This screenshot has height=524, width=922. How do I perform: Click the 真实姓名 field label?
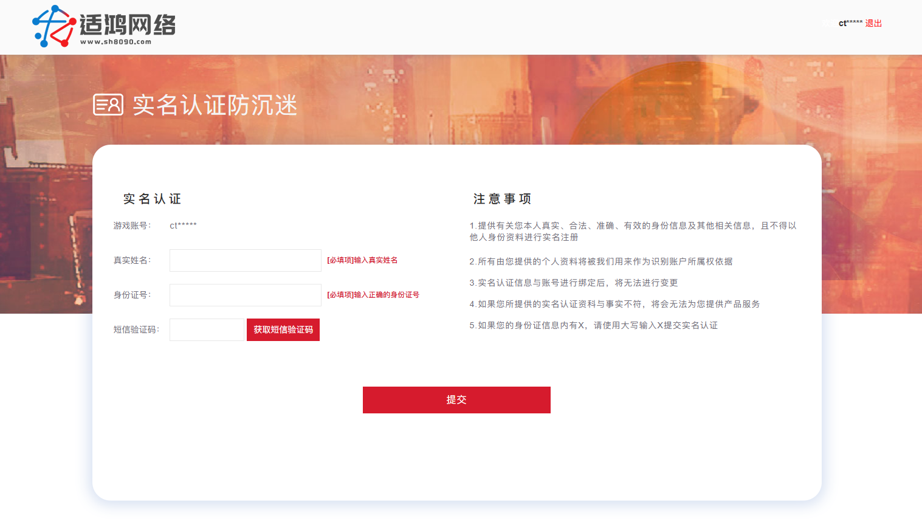[132, 260]
